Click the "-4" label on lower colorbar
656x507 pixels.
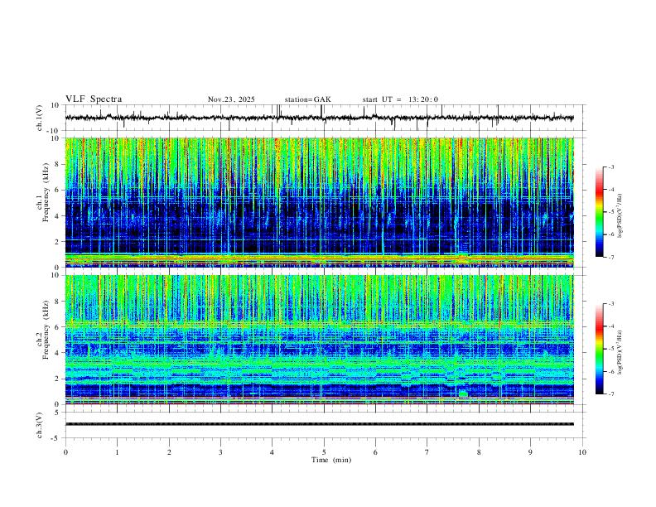click(610, 326)
